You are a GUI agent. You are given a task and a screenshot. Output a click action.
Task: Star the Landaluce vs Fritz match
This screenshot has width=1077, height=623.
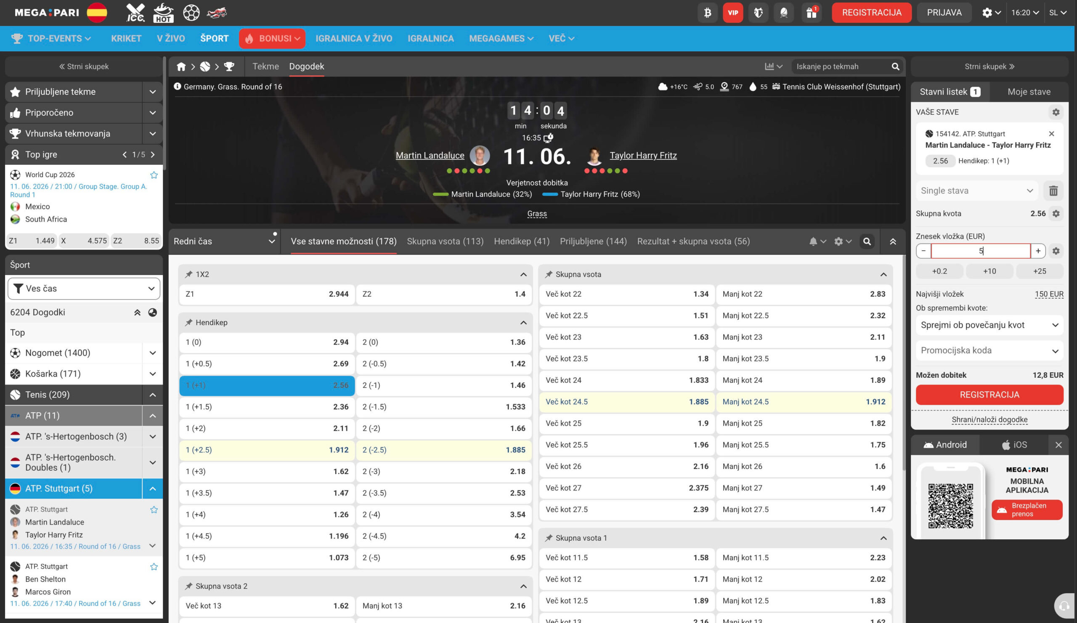(x=154, y=509)
